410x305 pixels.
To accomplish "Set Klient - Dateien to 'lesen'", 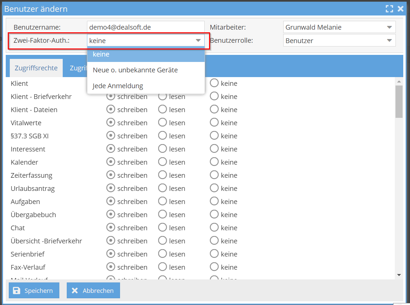I will (x=163, y=110).
